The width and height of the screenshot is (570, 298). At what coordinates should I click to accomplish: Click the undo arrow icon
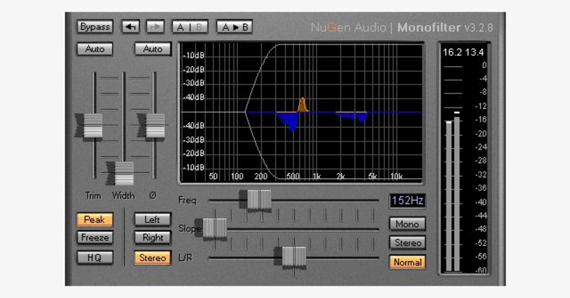tap(131, 27)
